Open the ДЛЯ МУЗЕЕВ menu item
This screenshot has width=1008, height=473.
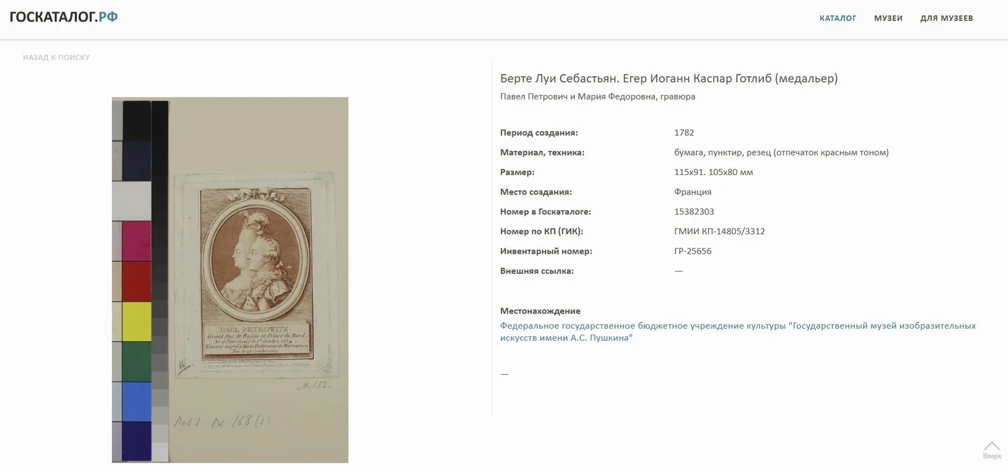pyautogui.click(x=946, y=18)
